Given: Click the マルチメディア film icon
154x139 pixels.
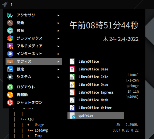Looking at the screenshot, I should pos(10,46).
